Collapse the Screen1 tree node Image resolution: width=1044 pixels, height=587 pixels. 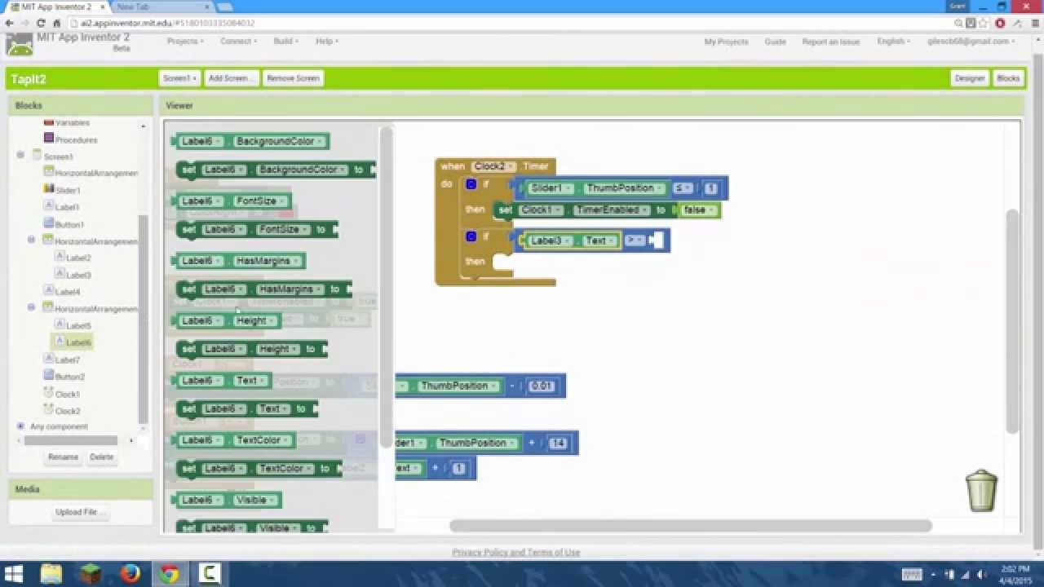tap(20, 155)
